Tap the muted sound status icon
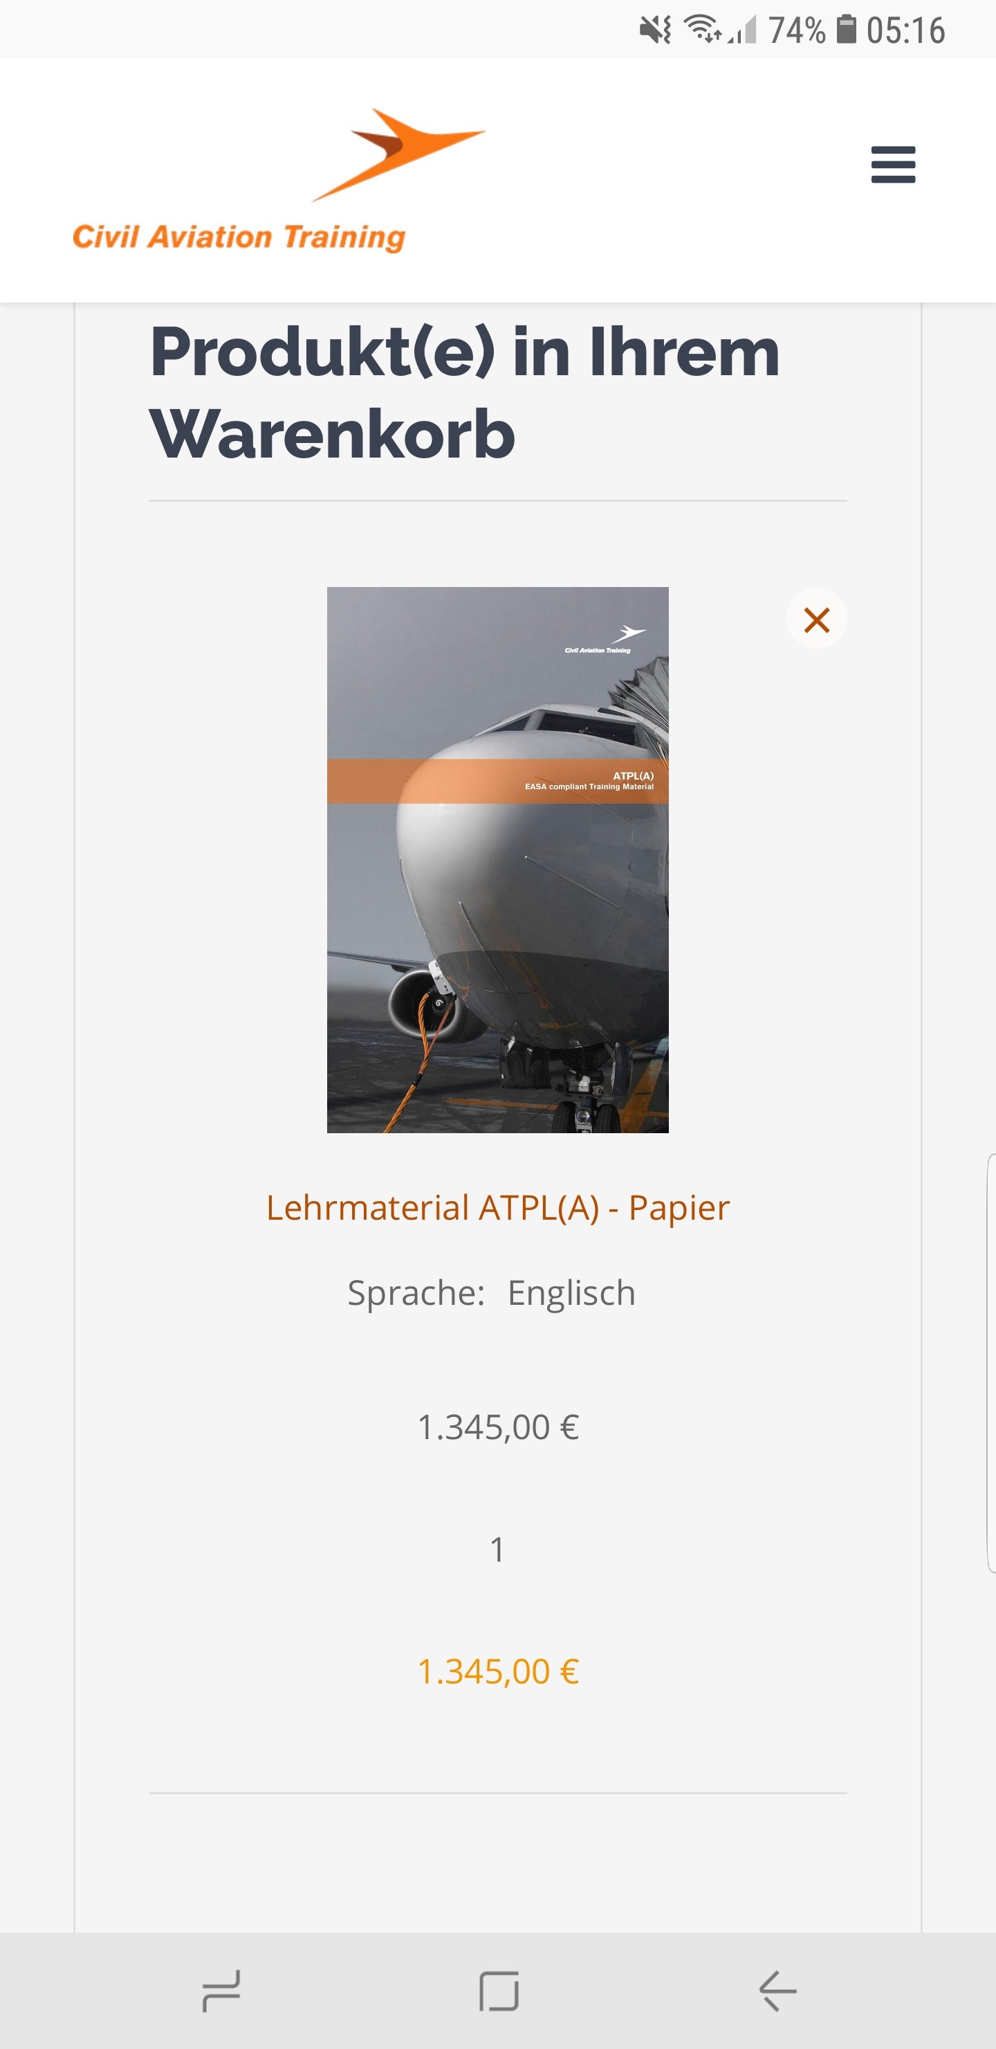The image size is (996, 2049). click(655, 30)
